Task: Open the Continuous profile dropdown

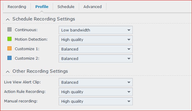Action: coord(96,30)
